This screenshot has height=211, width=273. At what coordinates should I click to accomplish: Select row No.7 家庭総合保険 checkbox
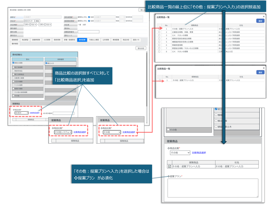pos(159,48)
